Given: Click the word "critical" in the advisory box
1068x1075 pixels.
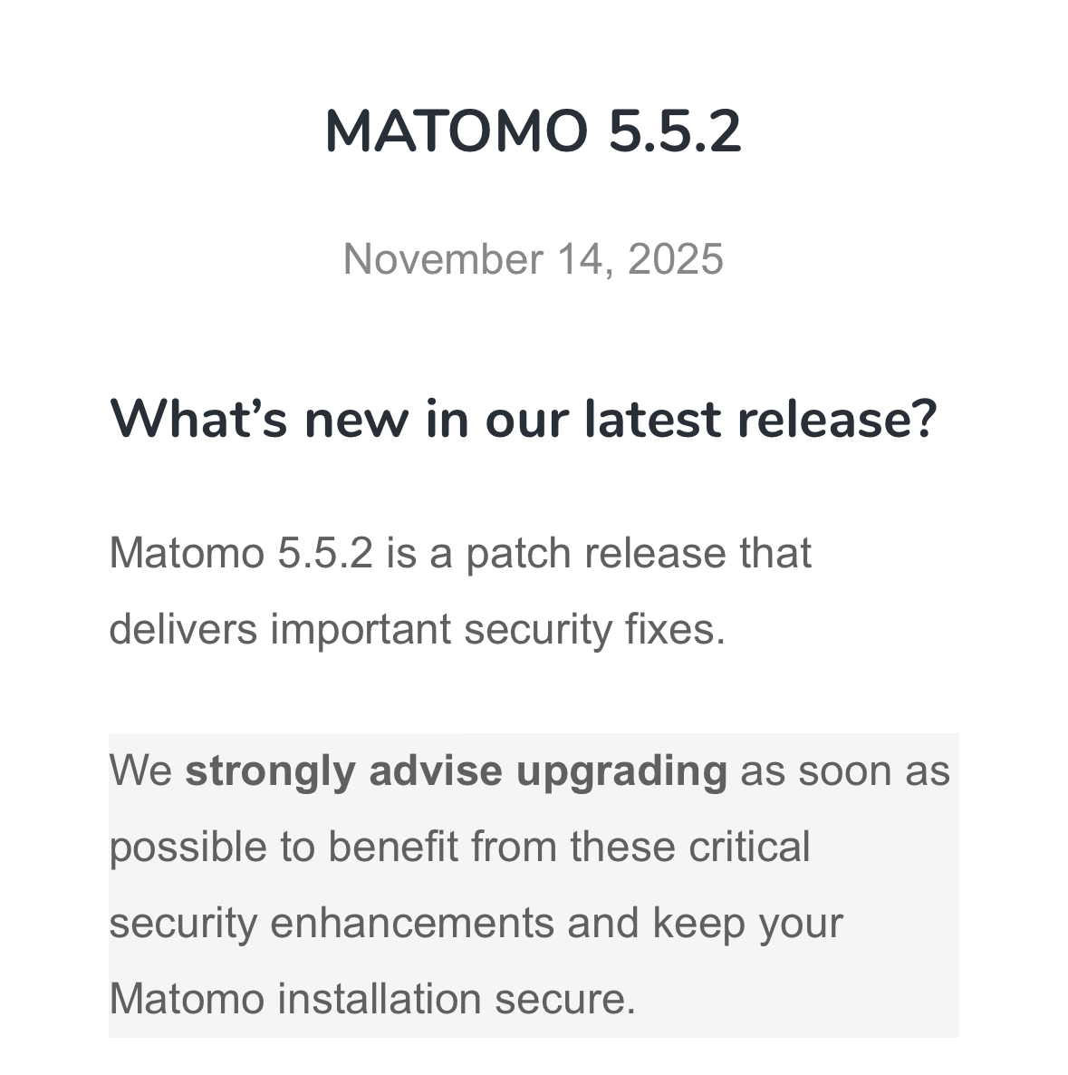Looking at the screenshot, I should 749,847.
